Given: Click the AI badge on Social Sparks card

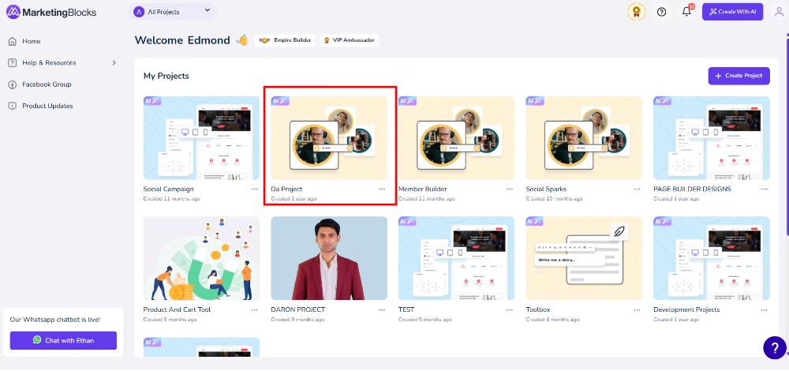Looking at the screenshot, I should click(x=535, y=101).
